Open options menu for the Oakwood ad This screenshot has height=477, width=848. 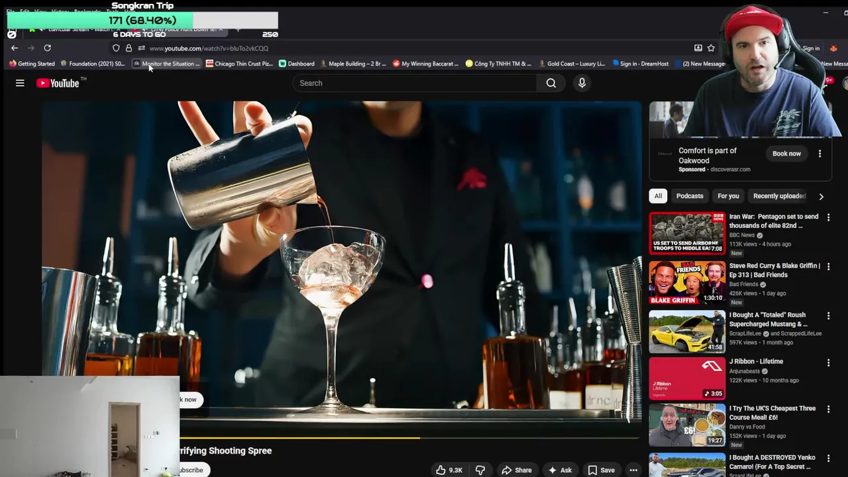tap(820, 154)
